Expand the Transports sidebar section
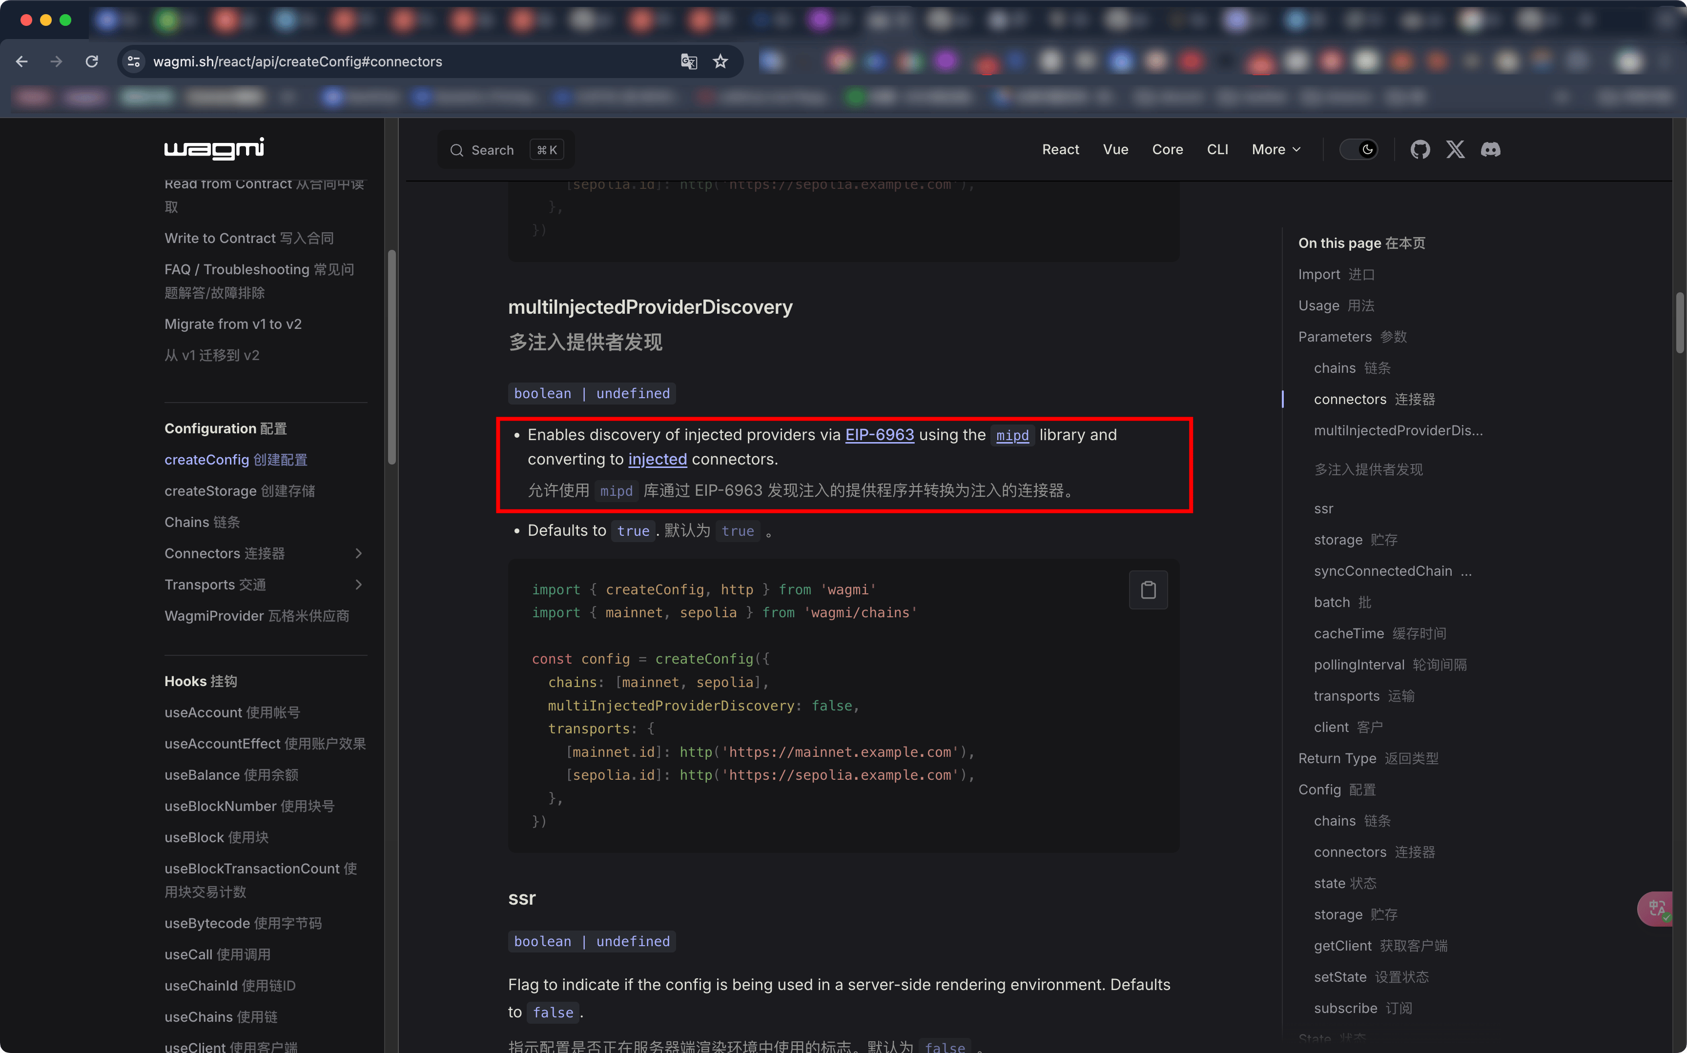 point(359,584)
